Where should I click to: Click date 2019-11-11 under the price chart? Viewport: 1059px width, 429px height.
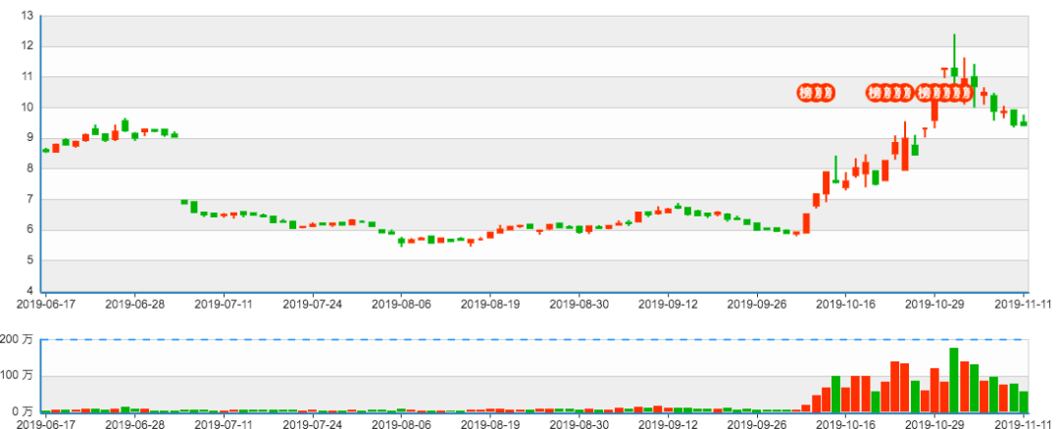click(1023, 305)
